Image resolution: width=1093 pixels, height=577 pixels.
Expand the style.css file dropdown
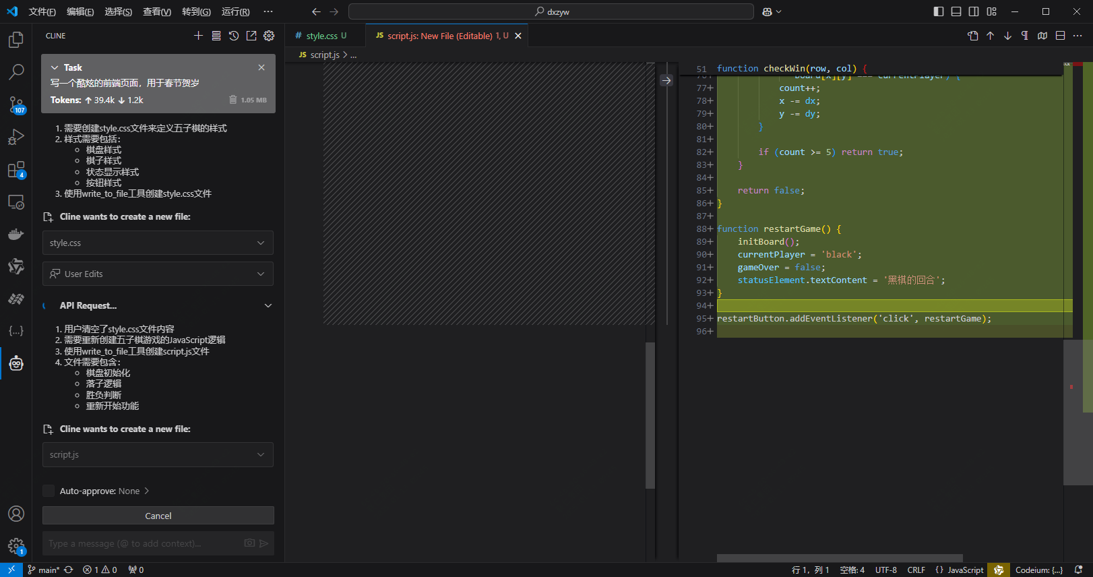pos(261,243)
